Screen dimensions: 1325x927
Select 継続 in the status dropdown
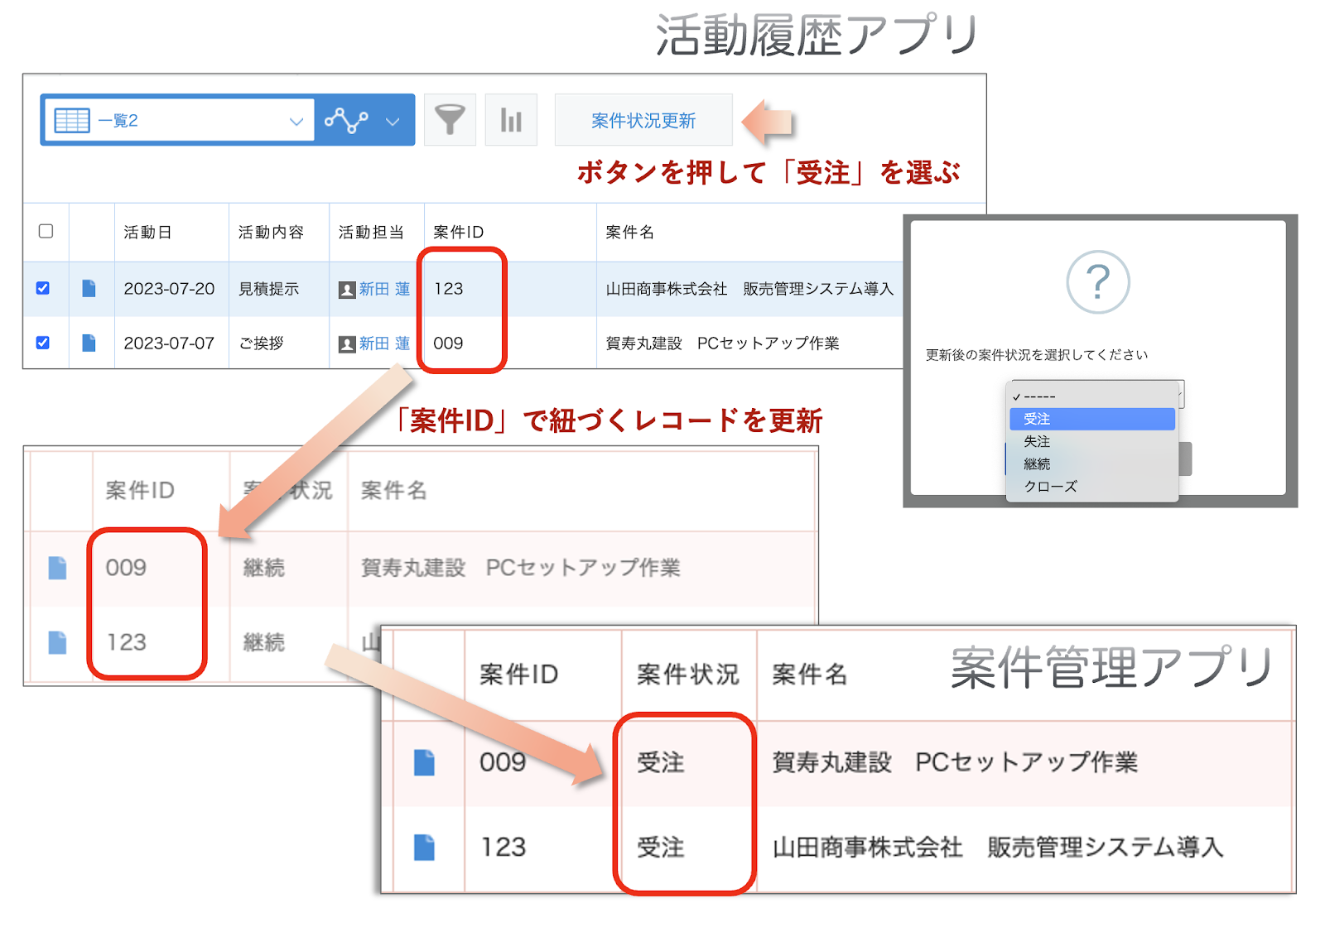[1091, 463]
